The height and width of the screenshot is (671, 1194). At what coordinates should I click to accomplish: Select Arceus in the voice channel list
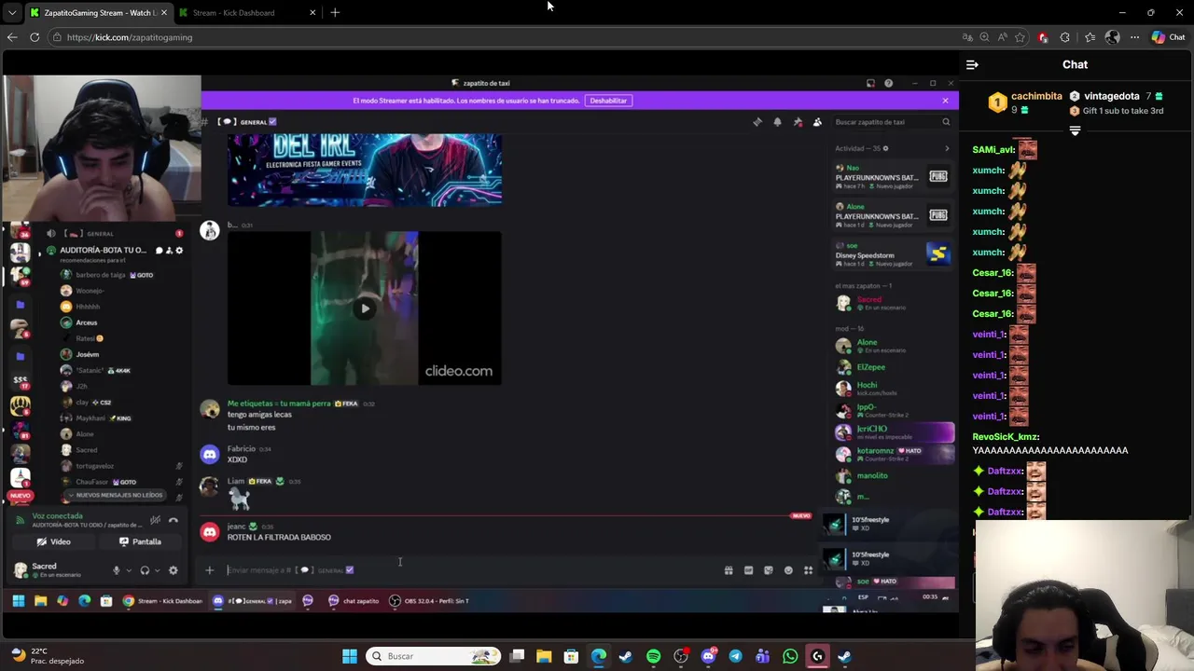pos(87,322)
